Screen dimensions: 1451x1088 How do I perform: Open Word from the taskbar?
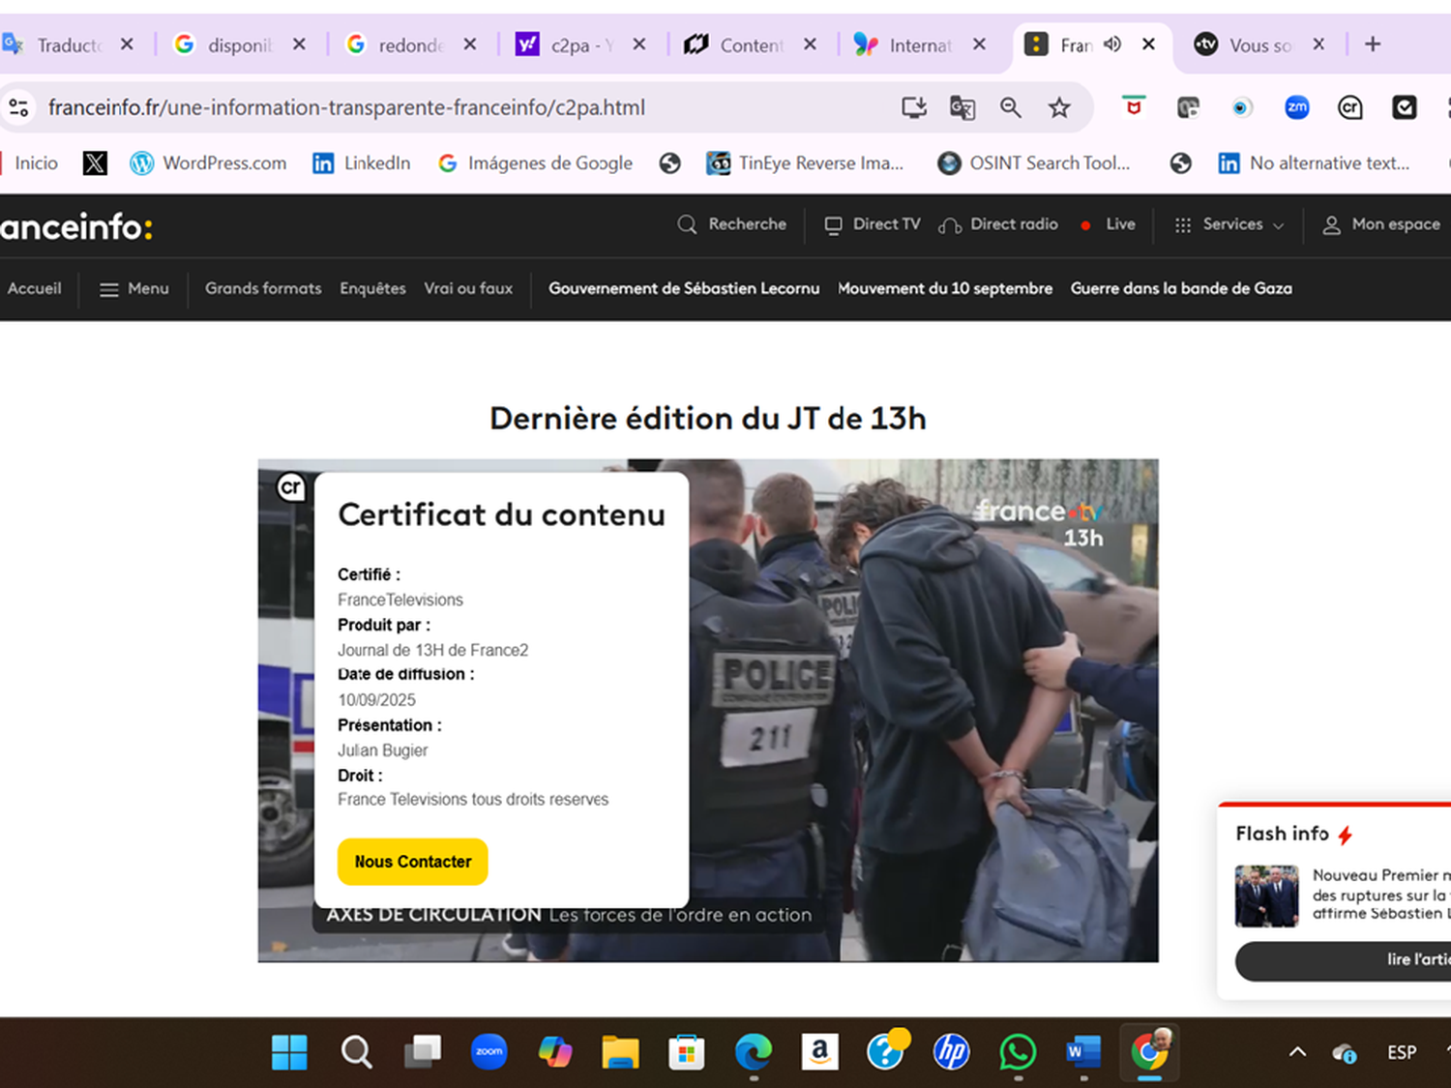[x=1083, y=1051]
